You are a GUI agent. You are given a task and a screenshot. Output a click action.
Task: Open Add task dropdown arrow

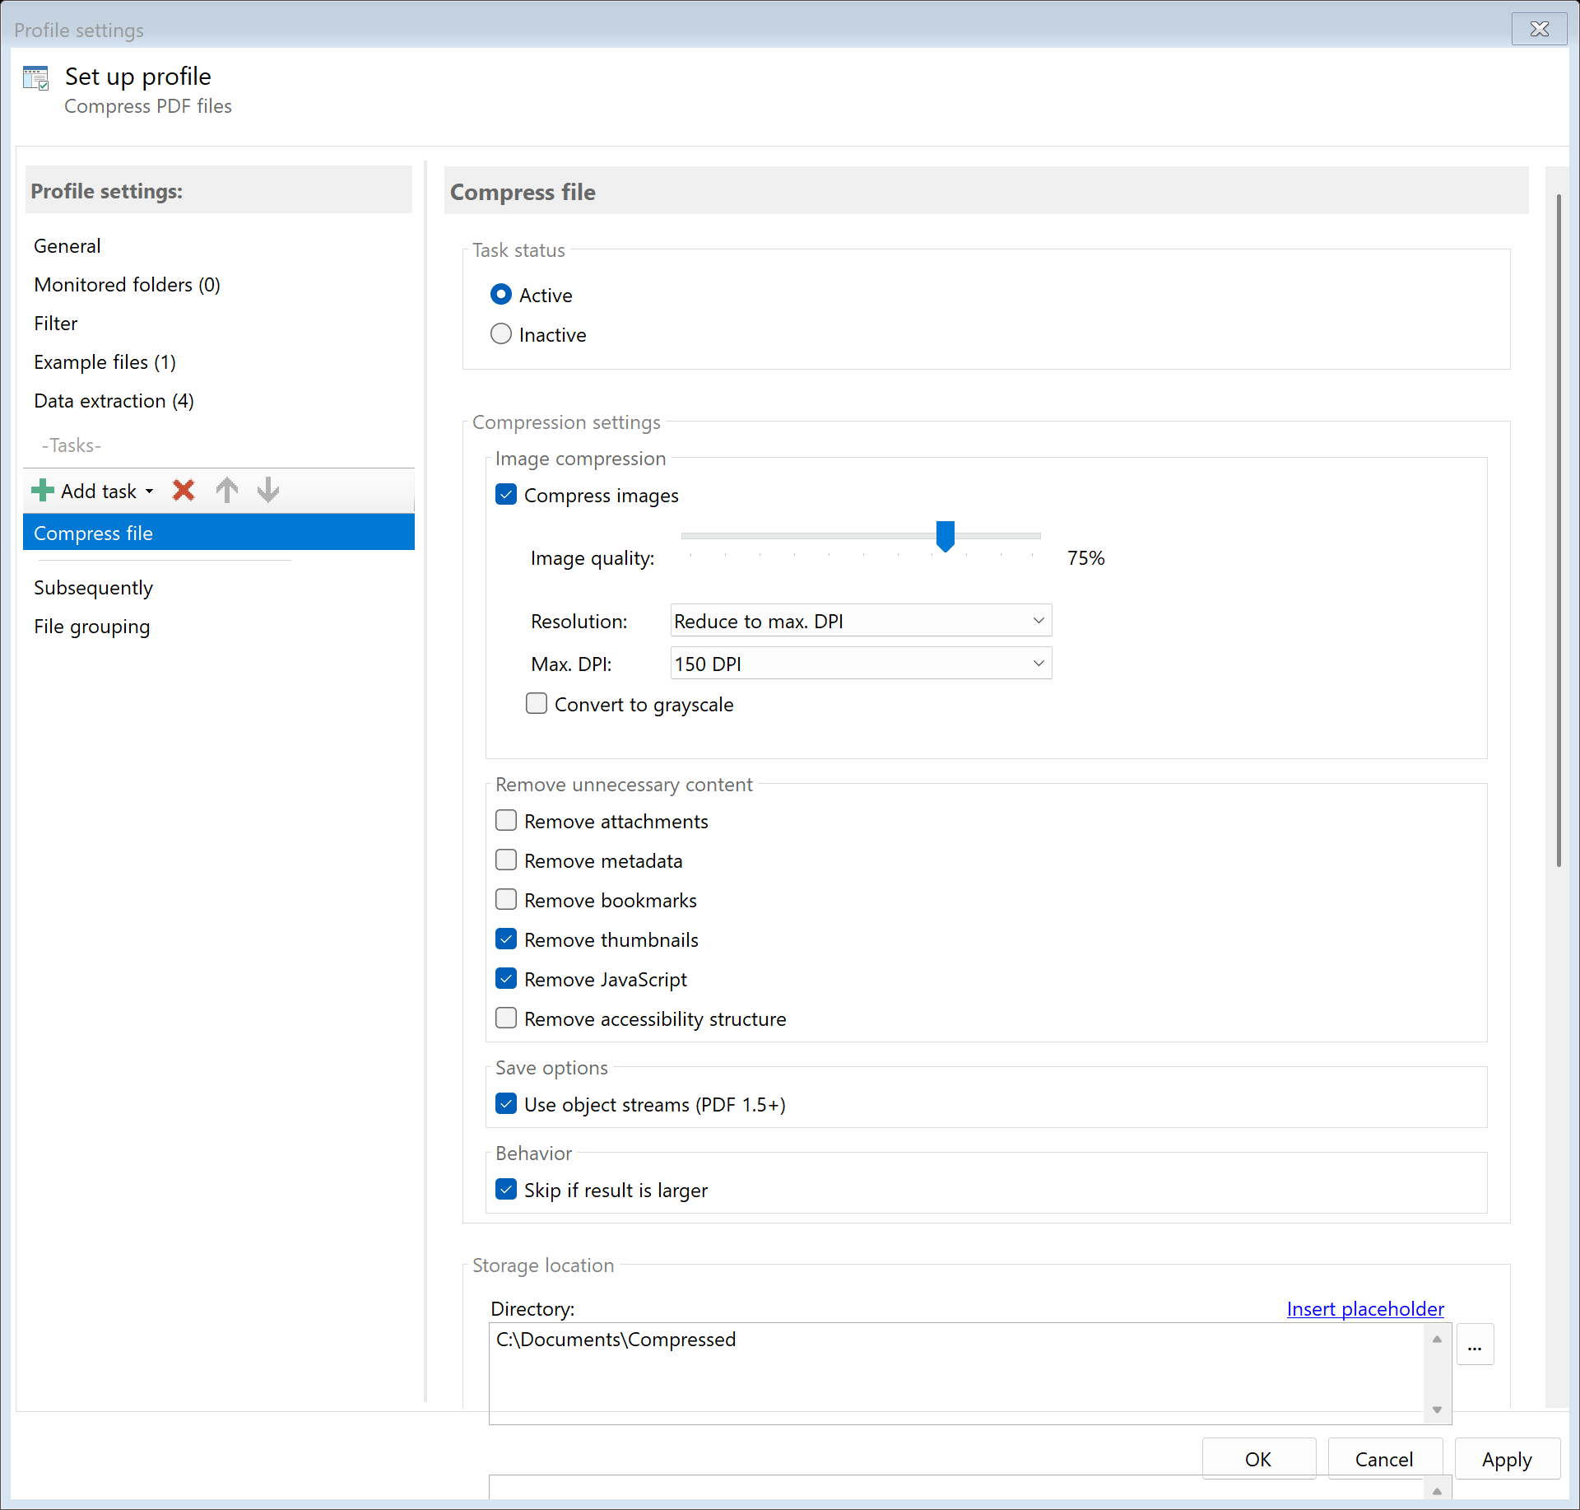[150, 492]
